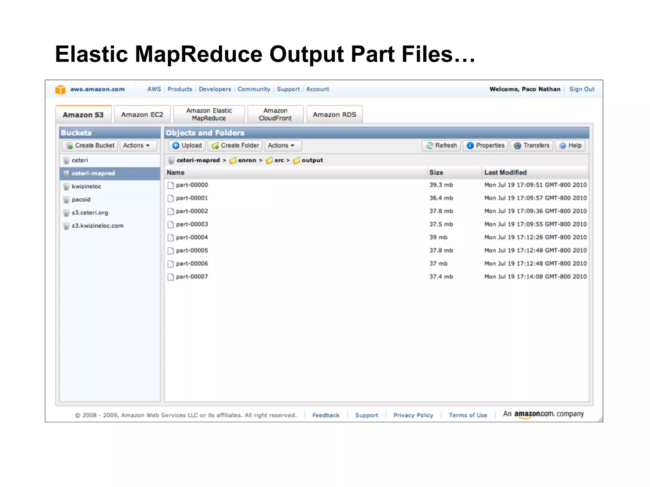The width and height of the screenshot is (650, 487).
Task: Open the top Support navigation link
Action: pyautogui.click(x=288, y=89)
